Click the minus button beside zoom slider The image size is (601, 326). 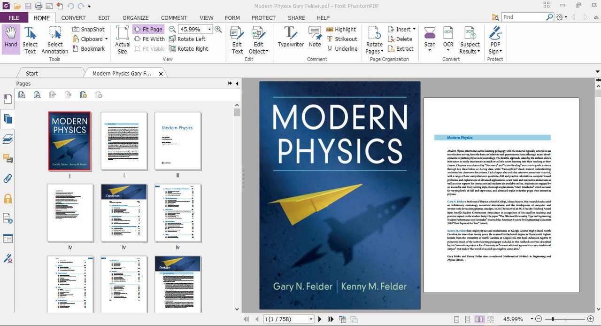click(x=539, y=319)
